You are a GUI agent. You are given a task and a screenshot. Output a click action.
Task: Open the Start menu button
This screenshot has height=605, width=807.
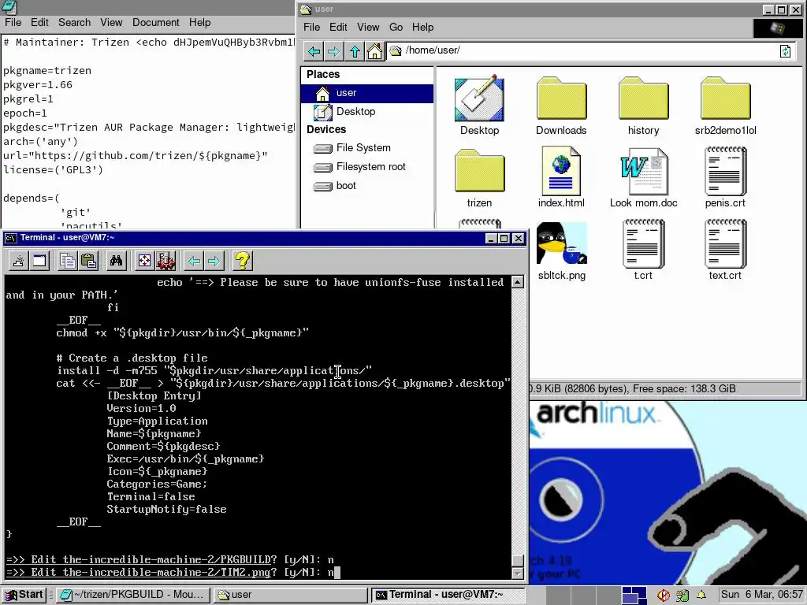[24, 595]
